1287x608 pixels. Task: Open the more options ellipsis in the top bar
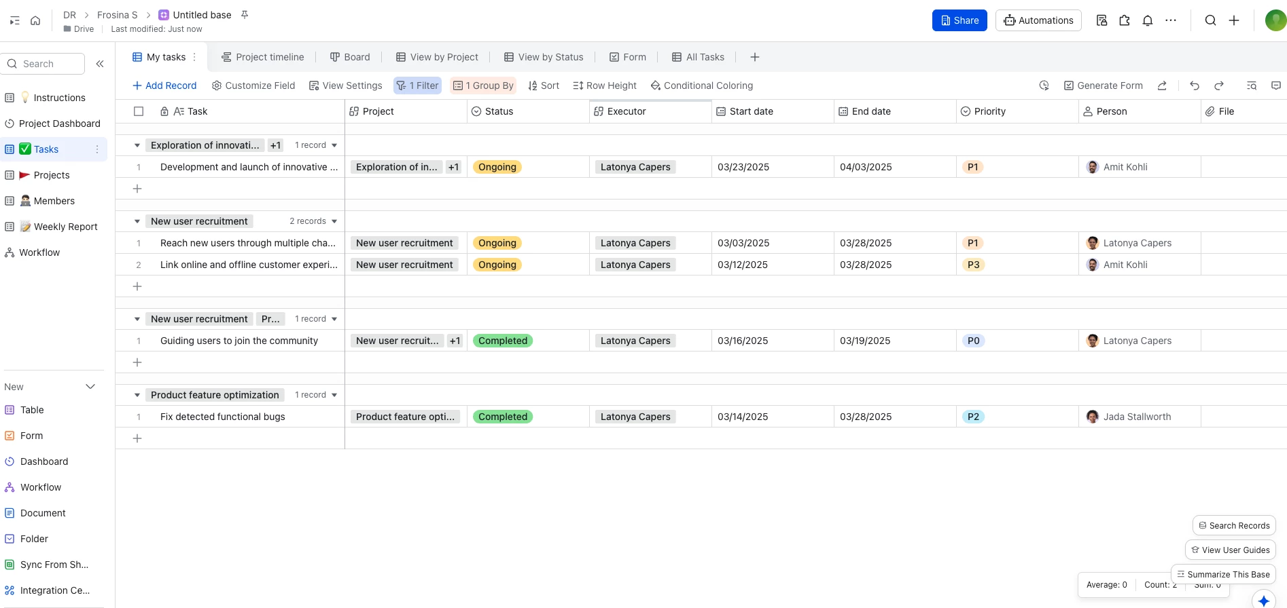point(1171,20)
